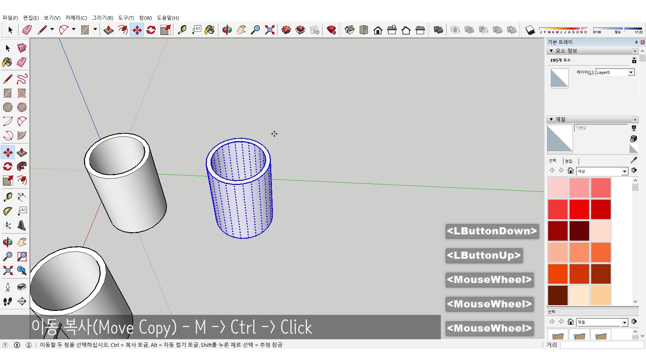Collapse the 요소 정보 panel
This screenshot has height=363, width=646.
551,51
